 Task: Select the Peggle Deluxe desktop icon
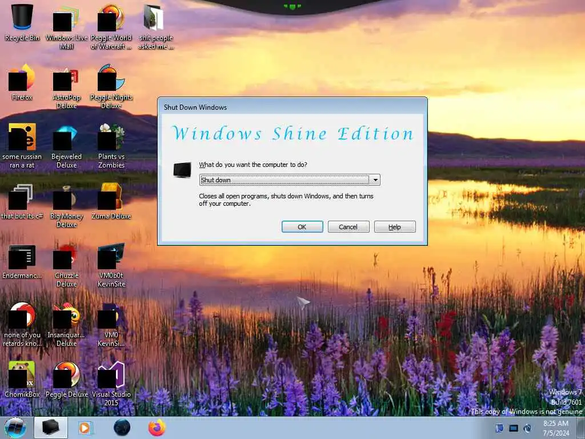click(x=66, y=379)
